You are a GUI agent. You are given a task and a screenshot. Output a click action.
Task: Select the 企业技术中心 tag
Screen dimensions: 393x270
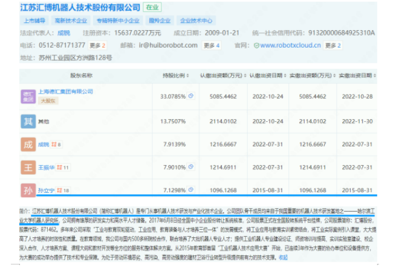click(x=196, y=20)
